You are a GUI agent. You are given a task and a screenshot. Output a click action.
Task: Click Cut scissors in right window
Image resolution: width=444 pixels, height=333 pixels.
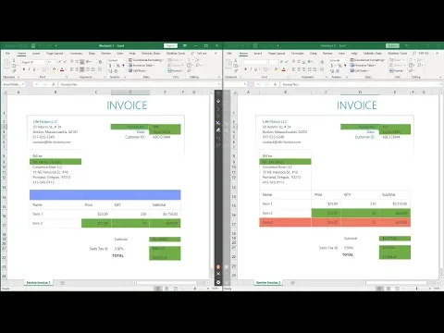[x=236, y=60]
